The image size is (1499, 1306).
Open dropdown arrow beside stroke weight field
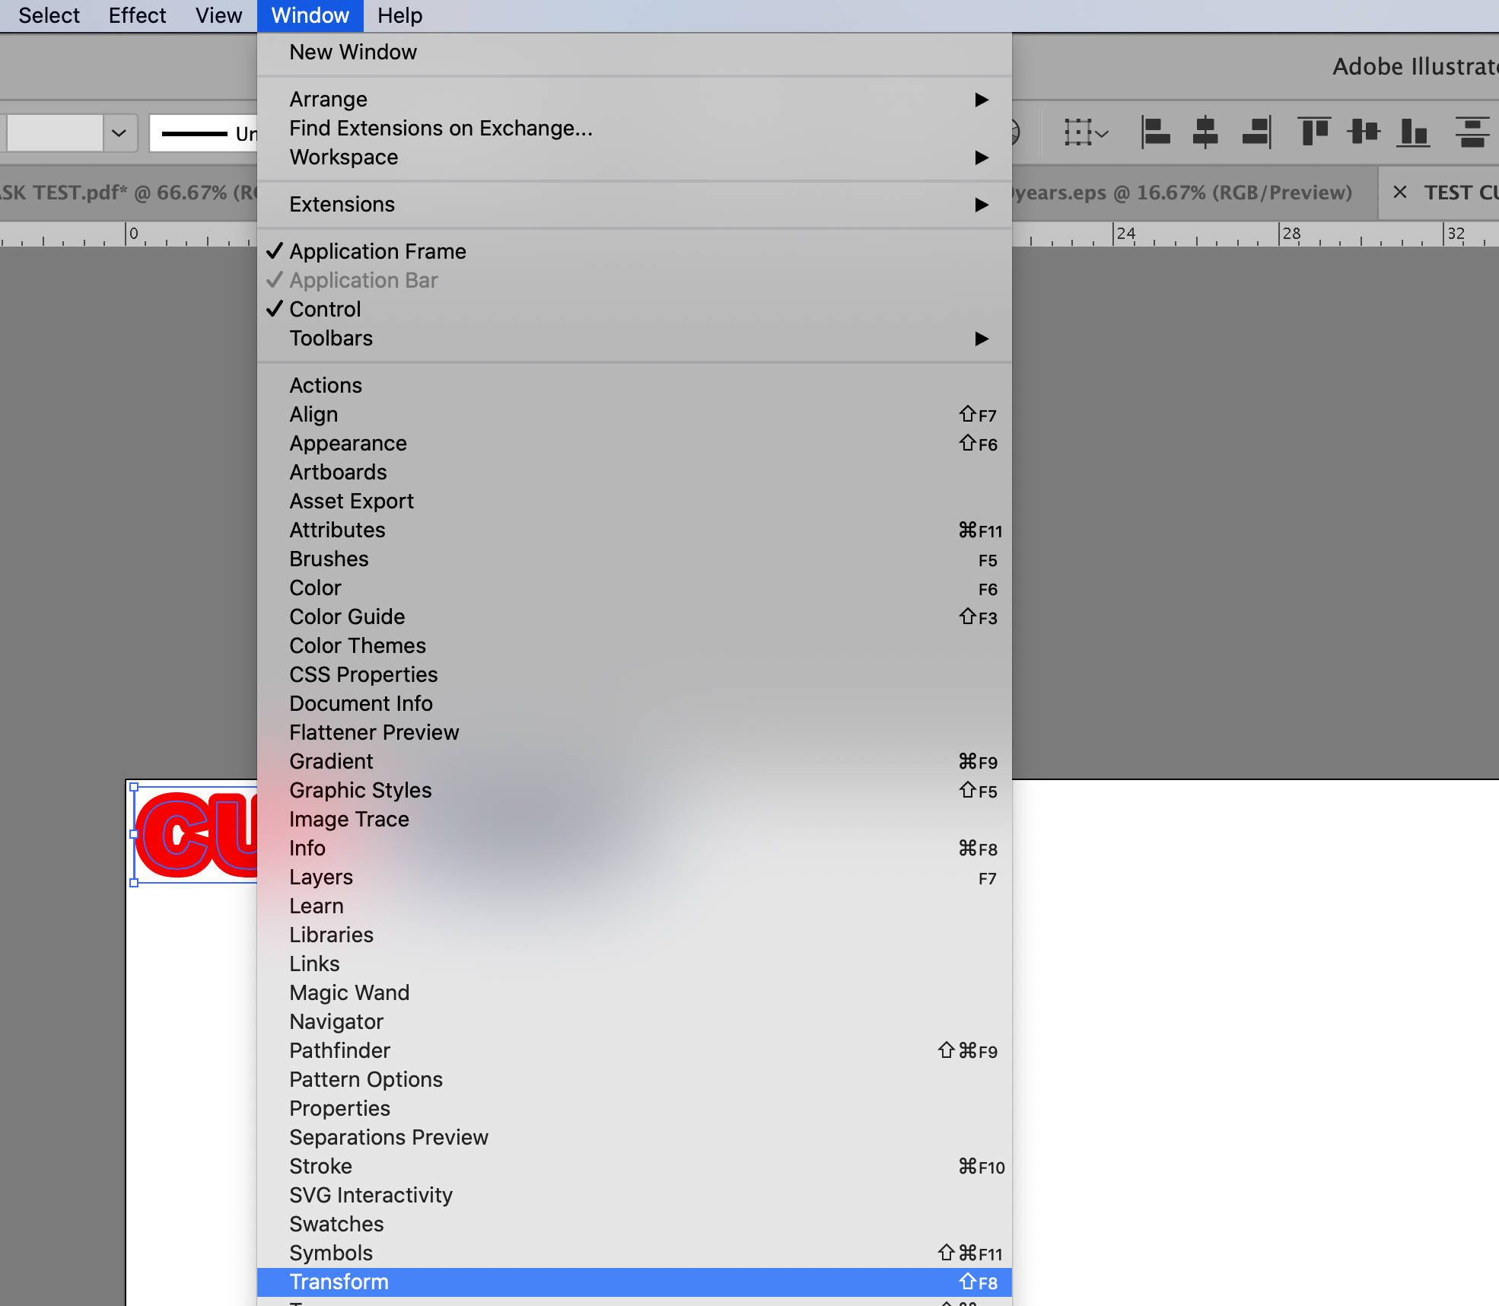point(119,133)
